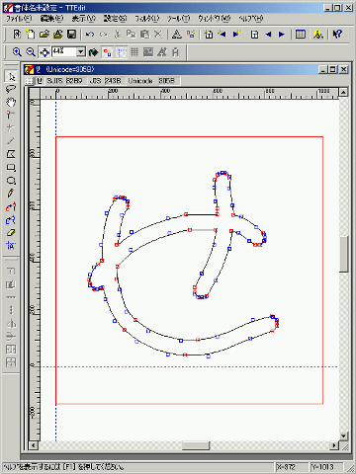Toggle the filled glyph preview

pos(94,52)
